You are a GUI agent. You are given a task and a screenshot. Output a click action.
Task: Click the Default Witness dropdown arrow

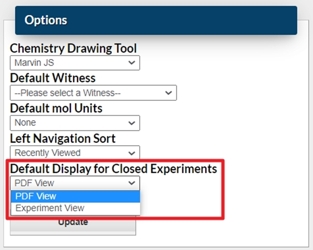pyautogui.click(x=168, y=93)
